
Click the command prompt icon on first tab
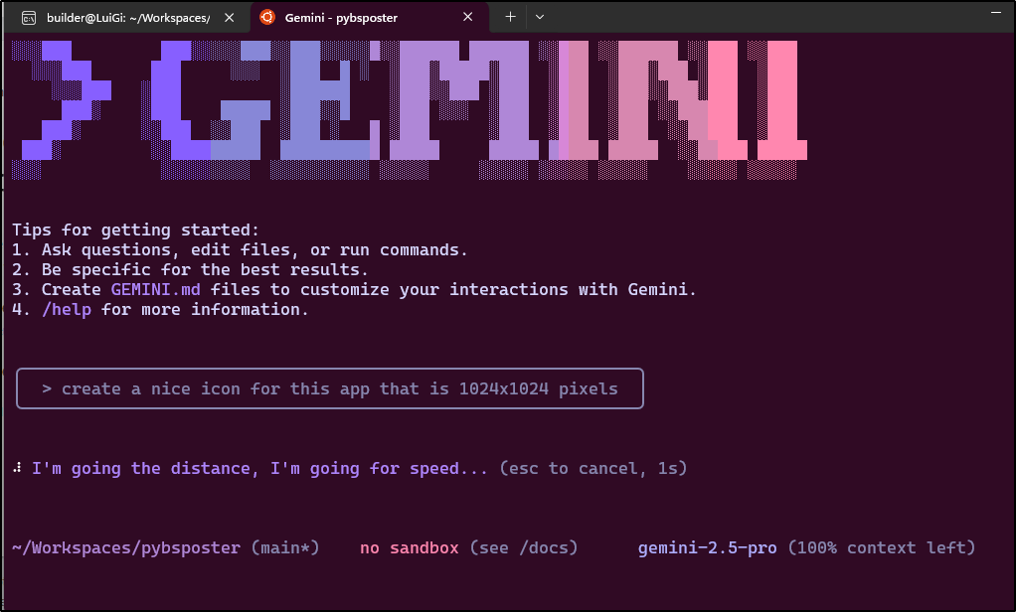[x=29, y=18]
